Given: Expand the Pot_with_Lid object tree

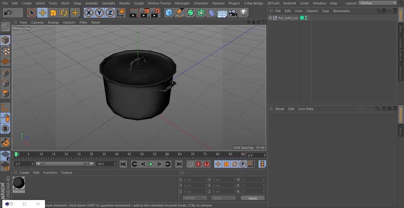Looking at the screenshot, I should point(270,18).
